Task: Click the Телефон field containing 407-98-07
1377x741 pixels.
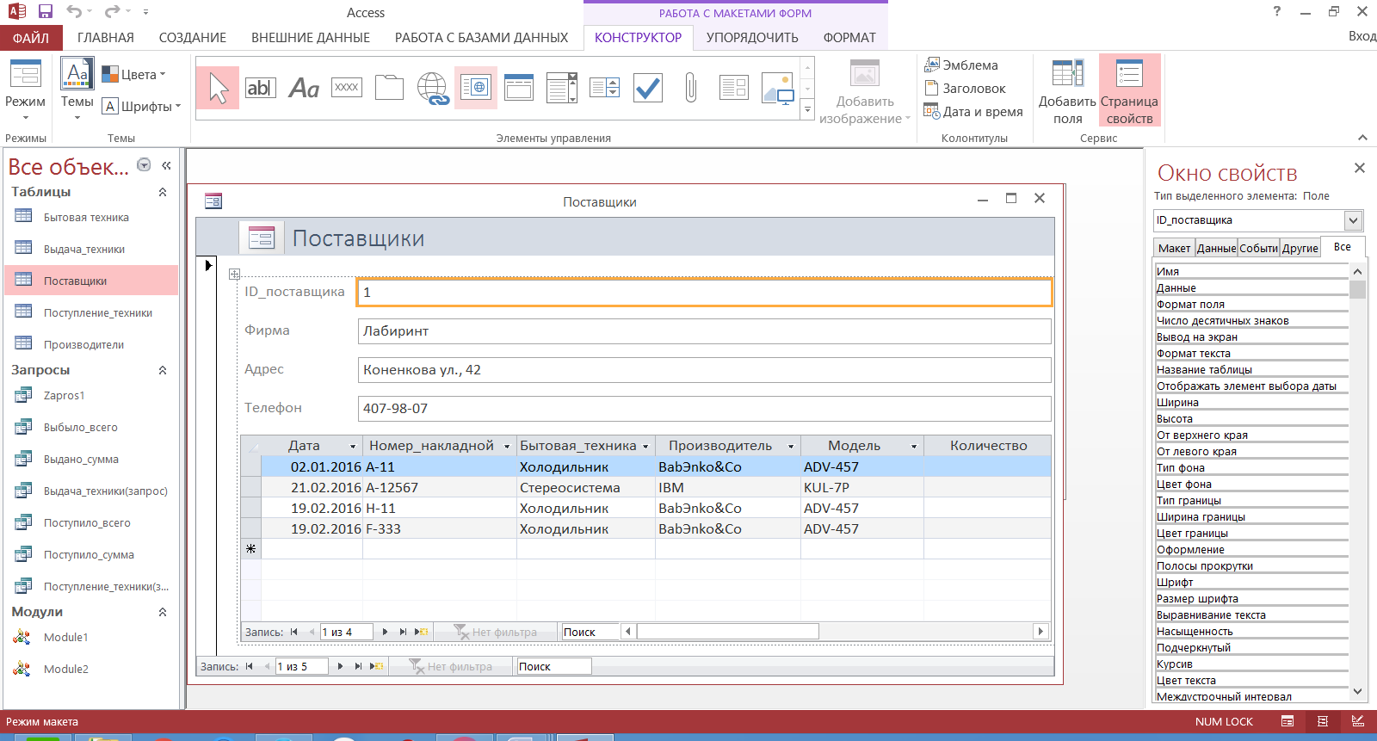Action: click(704, 409)
